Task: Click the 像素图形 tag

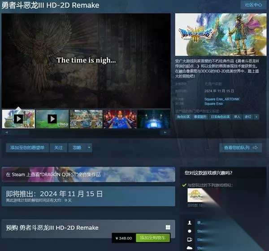Action: coord(200,117)
